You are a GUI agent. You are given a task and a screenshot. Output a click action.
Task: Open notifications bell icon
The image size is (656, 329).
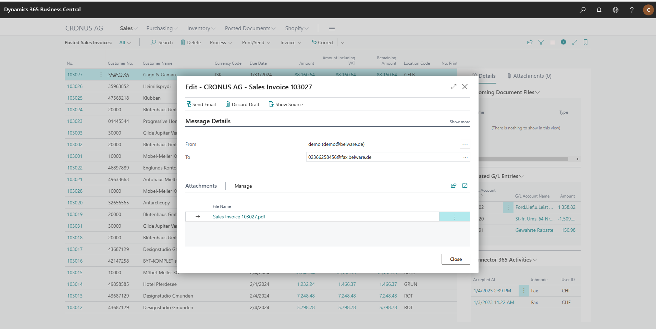coord(599,10)
